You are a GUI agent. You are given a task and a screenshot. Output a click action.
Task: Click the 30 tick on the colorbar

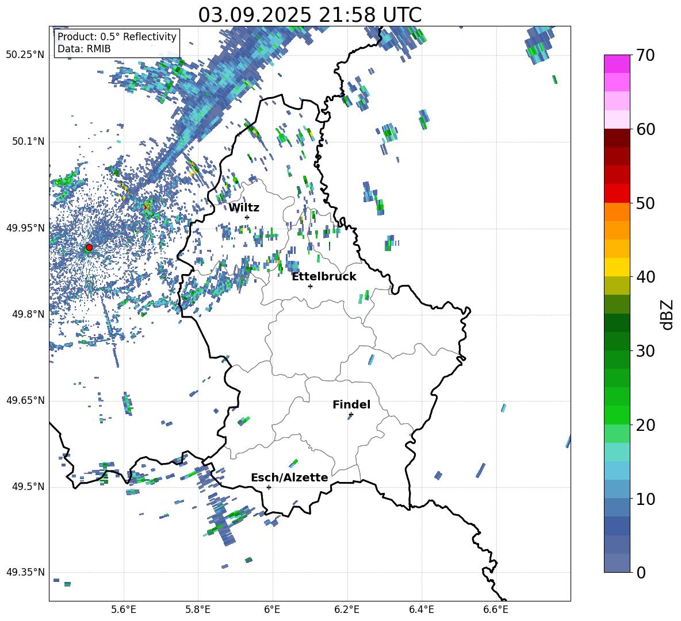coord(645,351)
